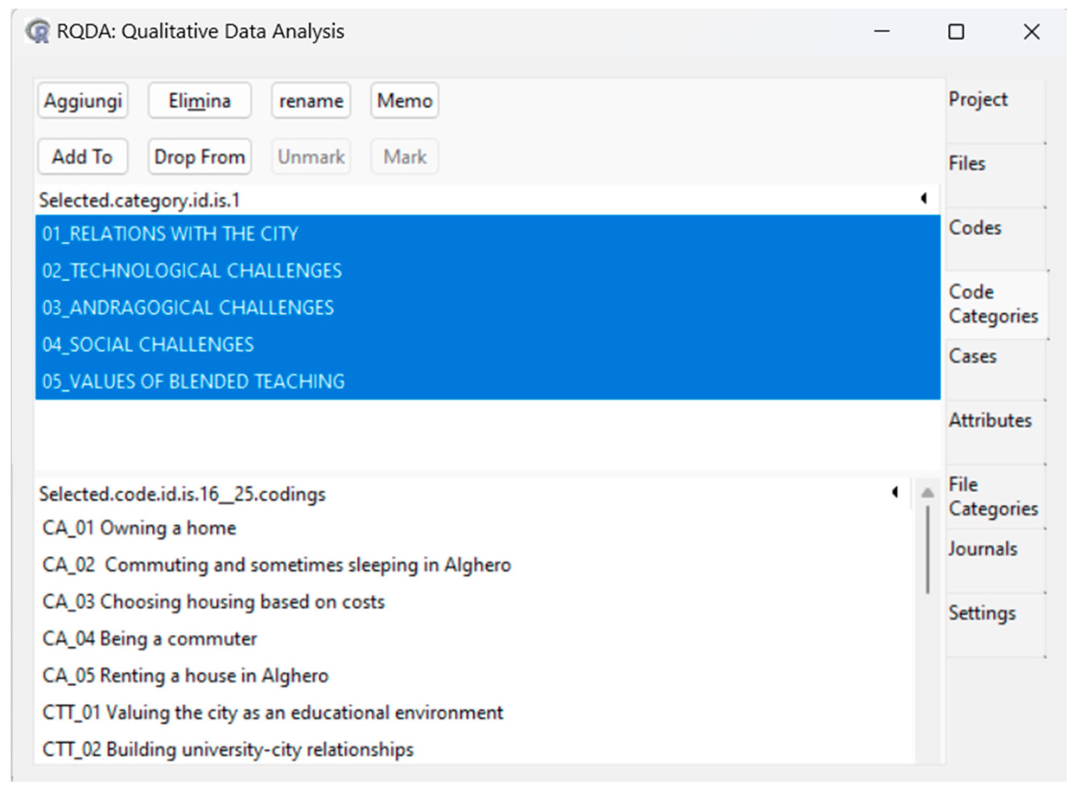This screenshot has height=794, width=1076.
Task: Switch to the Codes tab
Action: point(975,228)
